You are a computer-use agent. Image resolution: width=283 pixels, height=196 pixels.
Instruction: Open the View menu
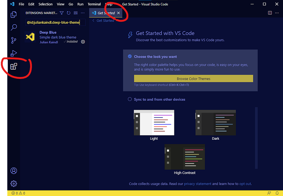coord(60,4)
